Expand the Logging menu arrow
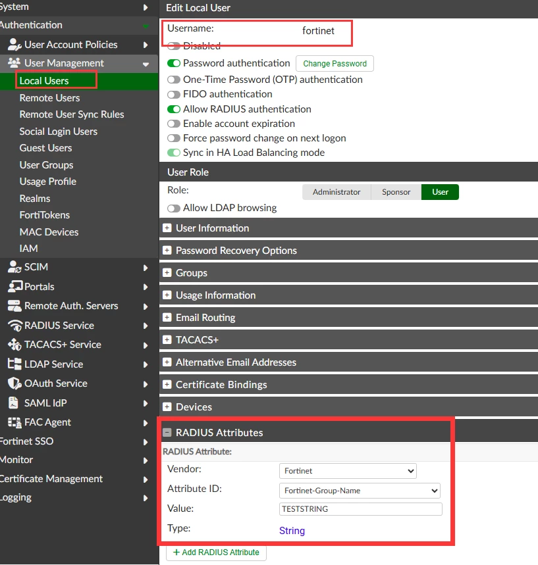The height and width of the screenshot is (565, 538). click(146, 498)
